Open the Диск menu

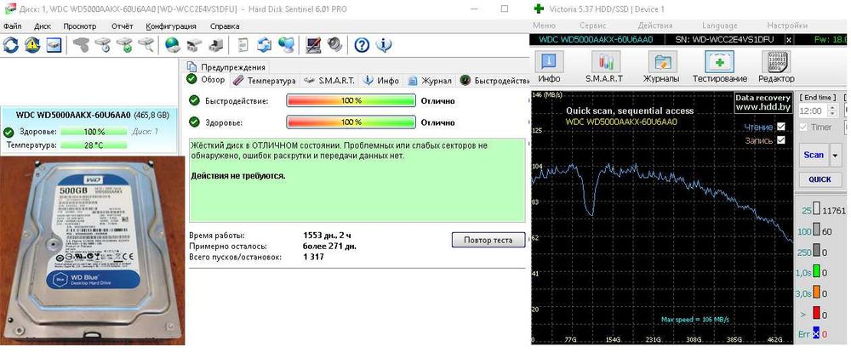coord(43,26)
